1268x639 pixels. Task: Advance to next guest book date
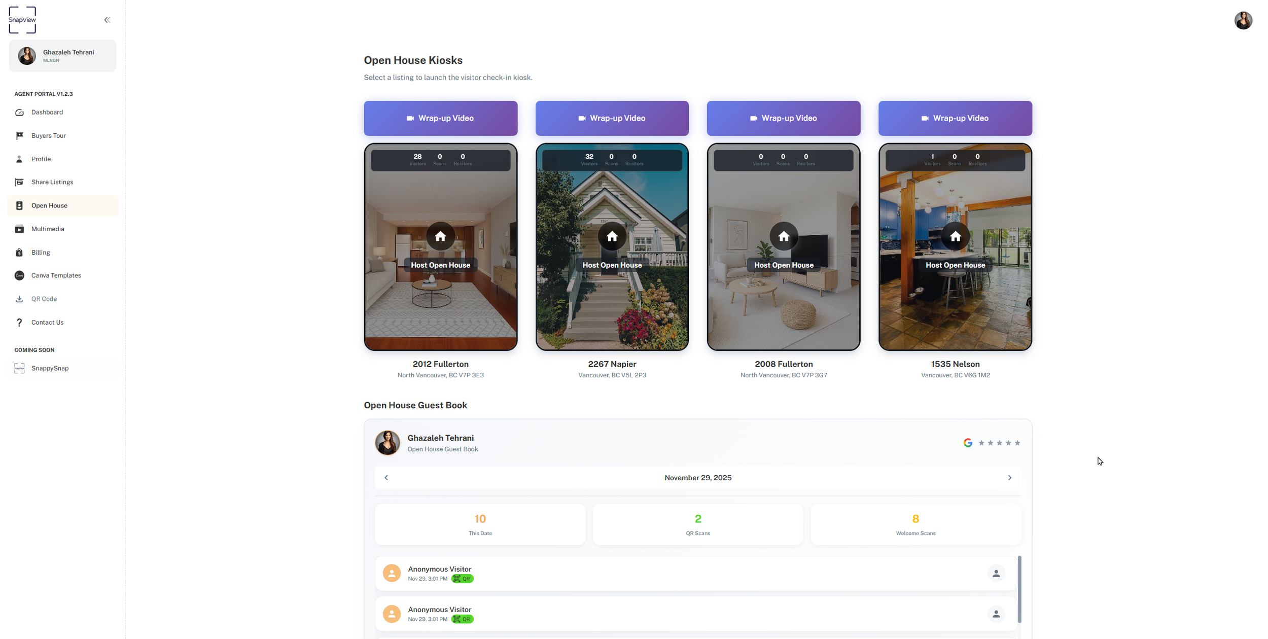tap(1009, 478)
